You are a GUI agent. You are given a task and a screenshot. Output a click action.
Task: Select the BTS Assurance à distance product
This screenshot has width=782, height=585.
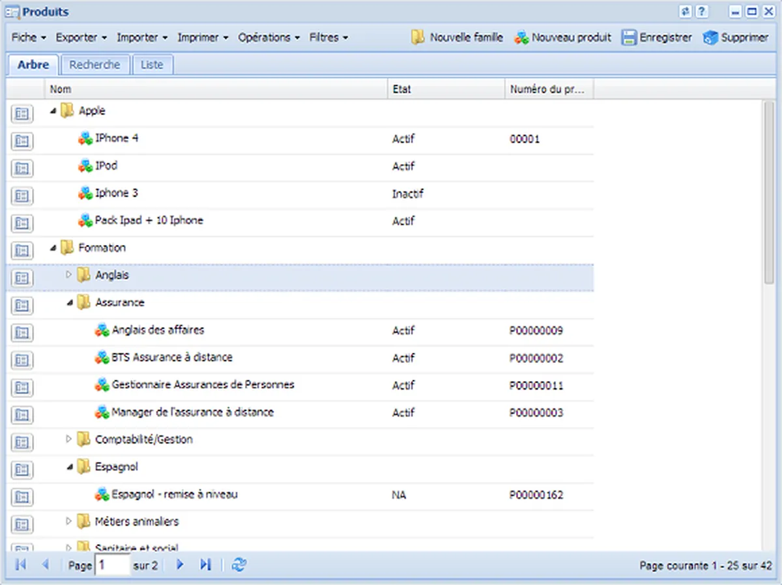(x=172, y=358)
